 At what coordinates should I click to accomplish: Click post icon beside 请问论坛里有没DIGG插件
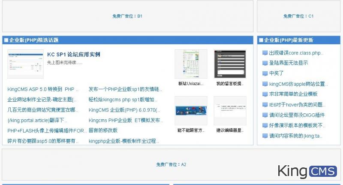point(265,115)
